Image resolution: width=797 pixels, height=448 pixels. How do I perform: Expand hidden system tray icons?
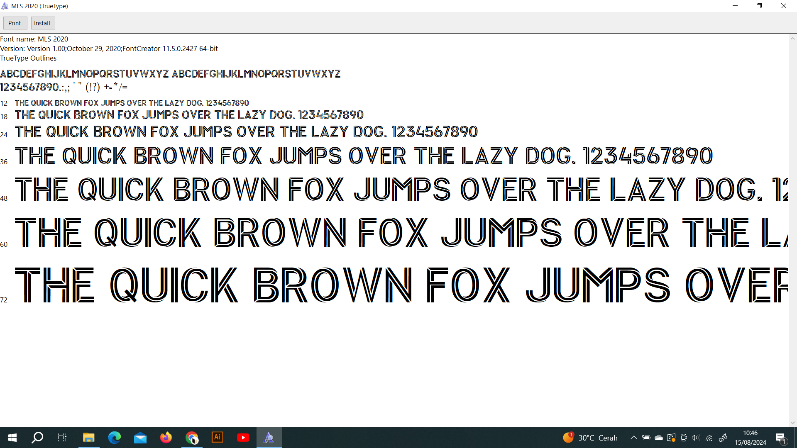(633, 438)
